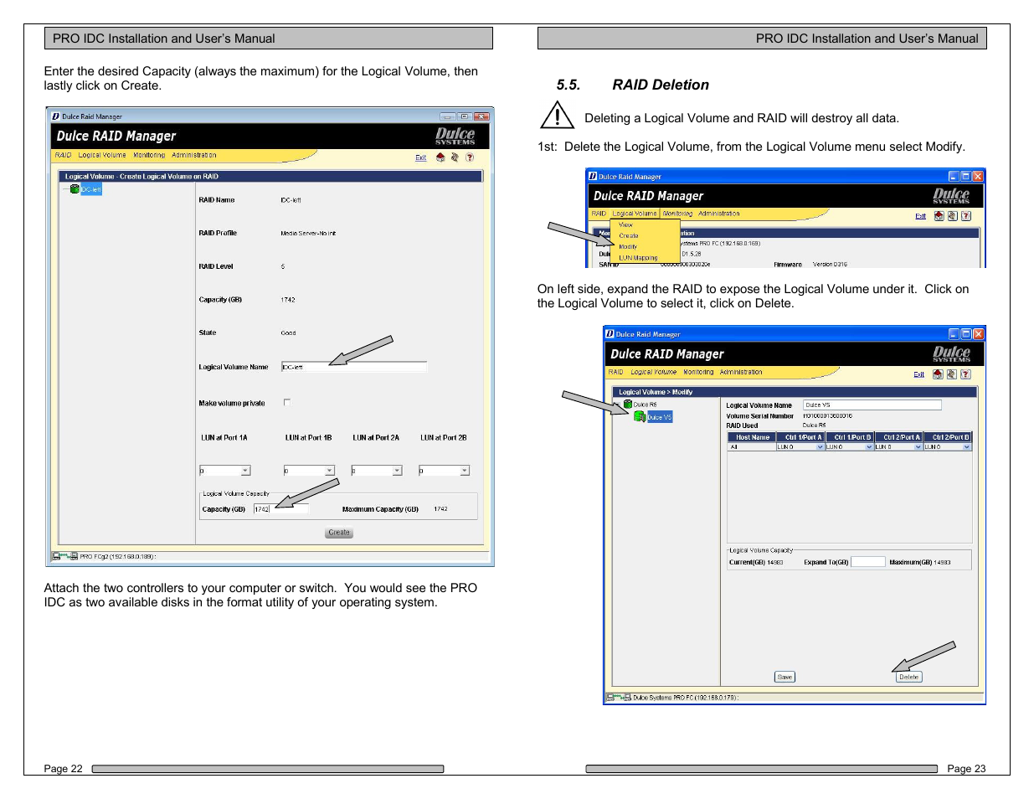The height and width of the screenshot is (799, 1034).
Task: Click Logical Volume Name field showing IDC-left
Action: [354, 367]
